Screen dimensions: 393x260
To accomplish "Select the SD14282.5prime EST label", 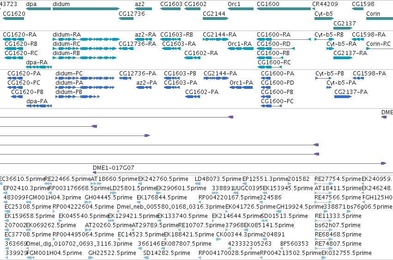I will [x=167, y=253].
